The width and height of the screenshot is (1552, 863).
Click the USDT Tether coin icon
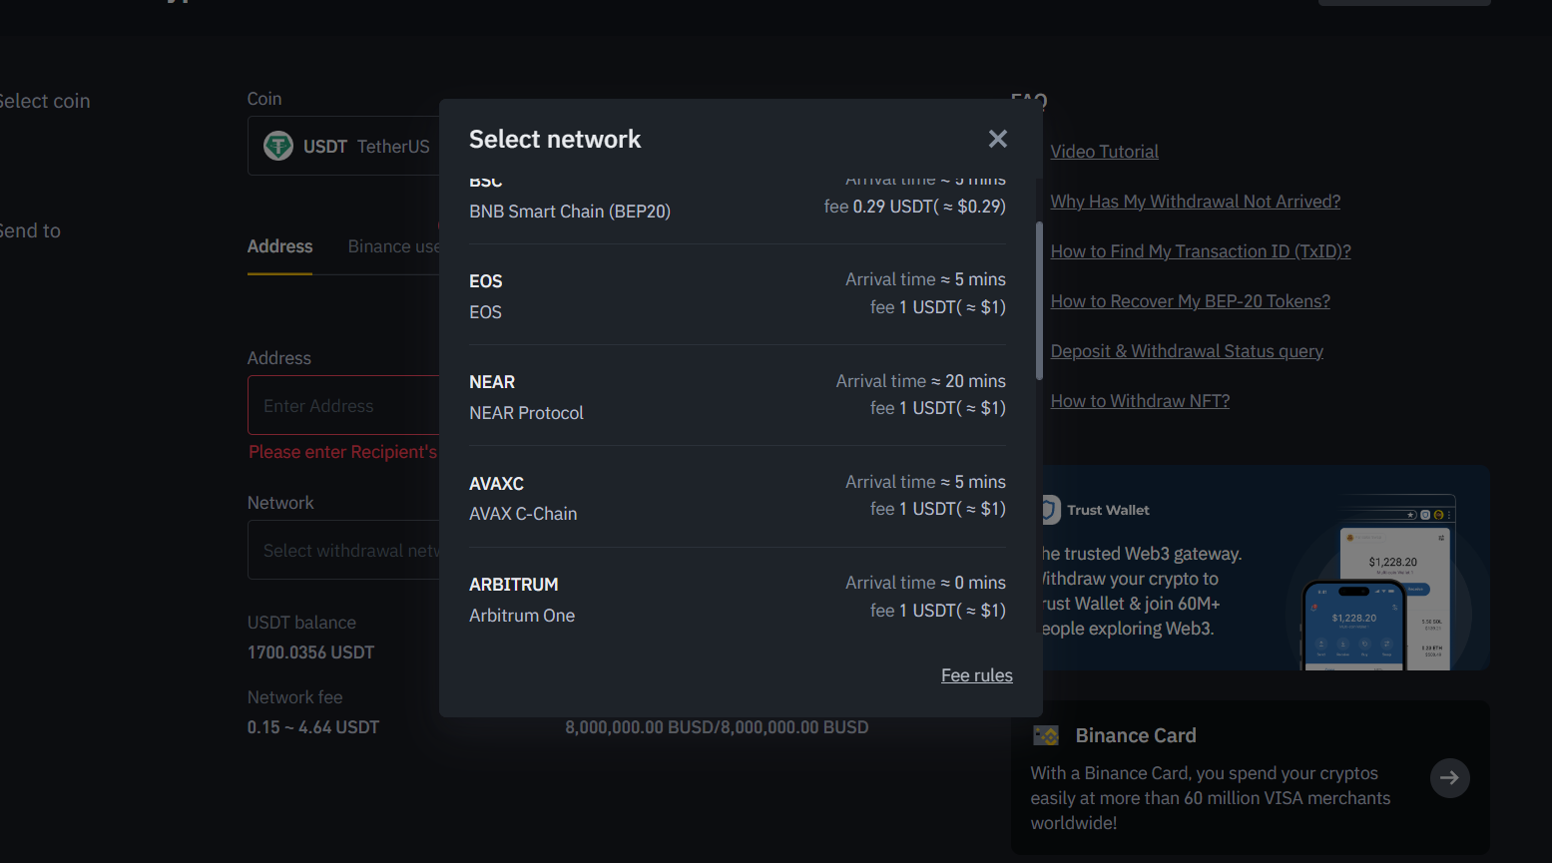pos(277,147)
